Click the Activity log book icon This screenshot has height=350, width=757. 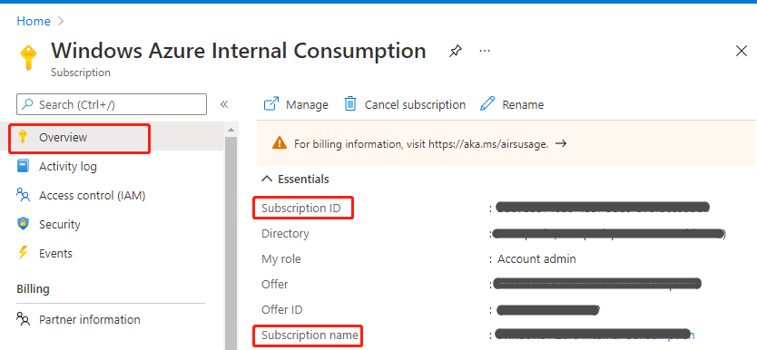click(x=23, y=166)
